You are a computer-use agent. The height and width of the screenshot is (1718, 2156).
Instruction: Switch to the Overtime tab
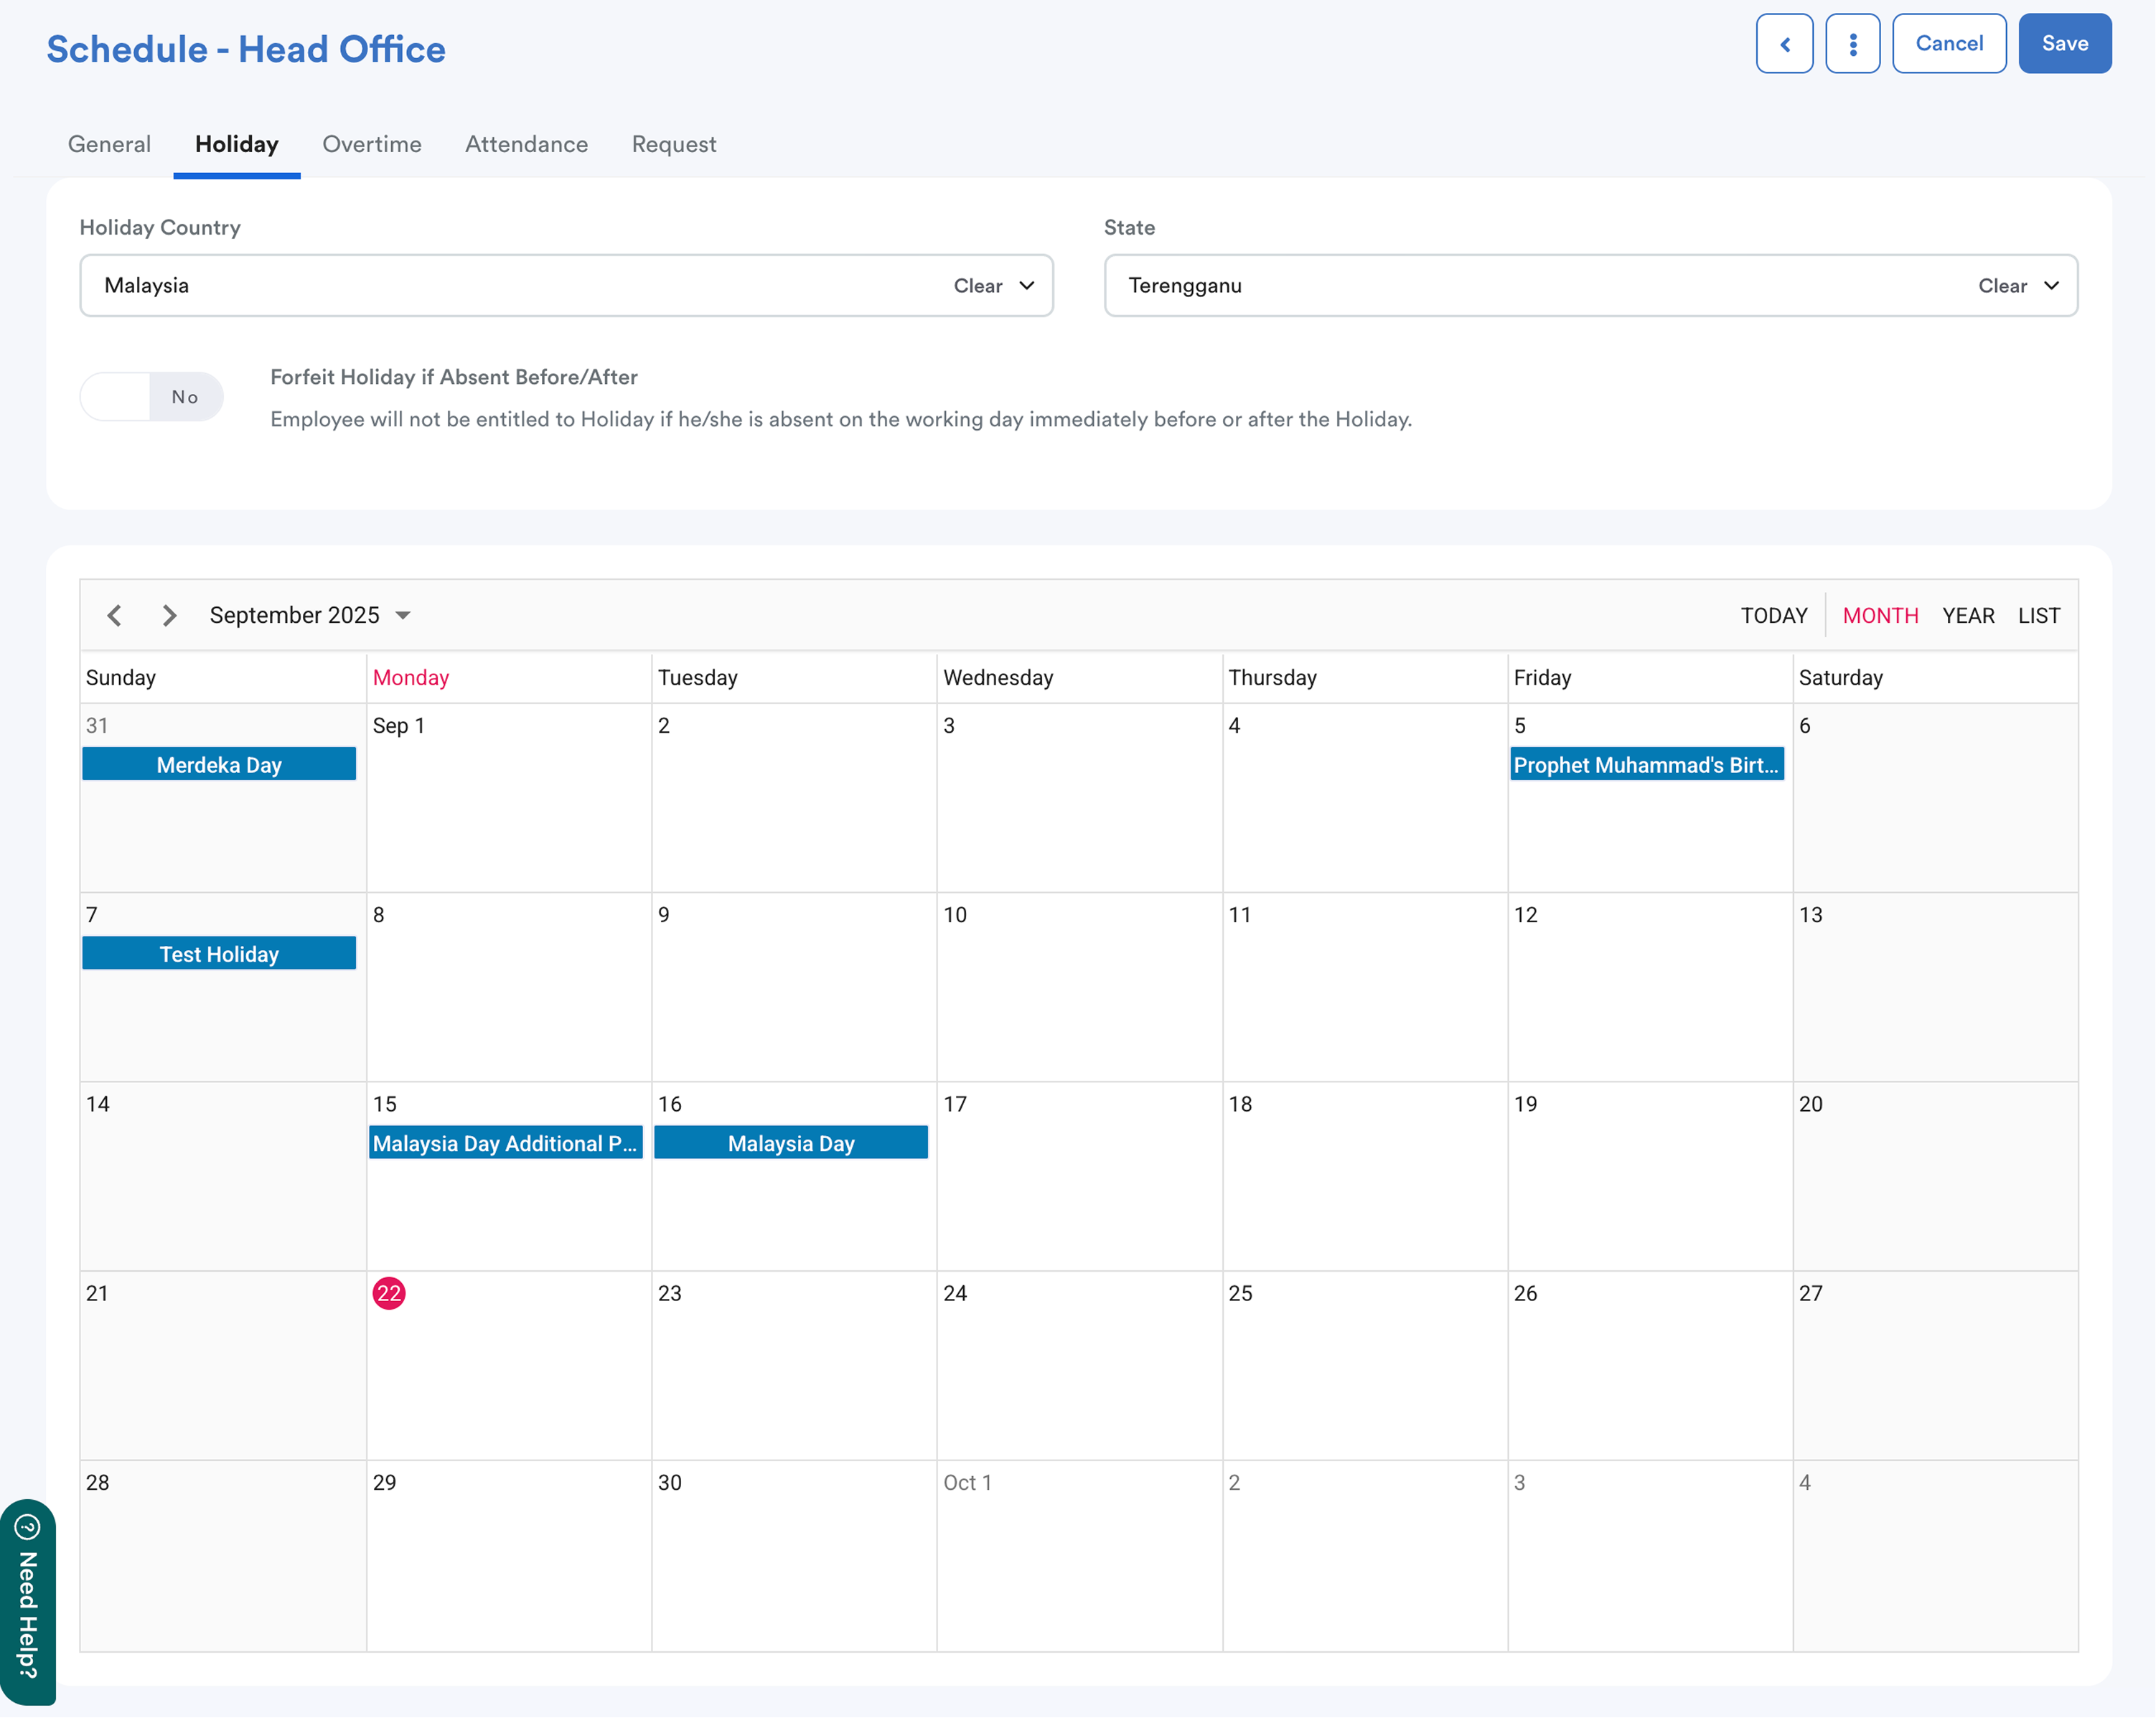point(371,144)
